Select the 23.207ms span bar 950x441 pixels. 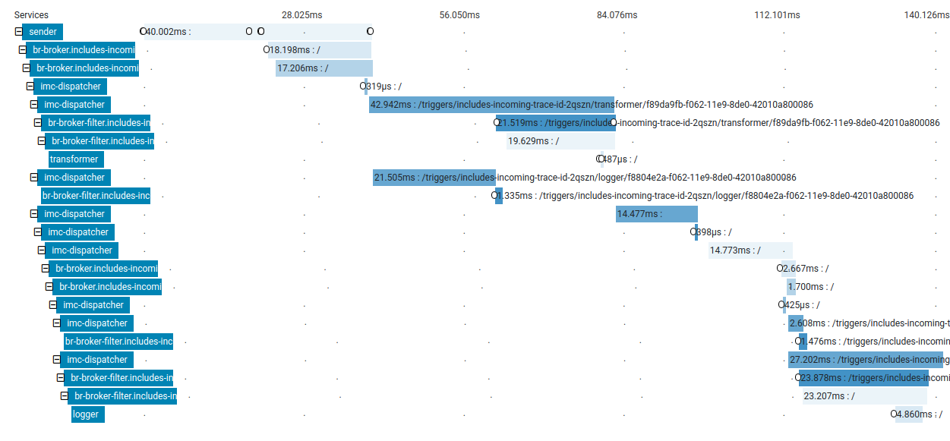coord(865,396)
